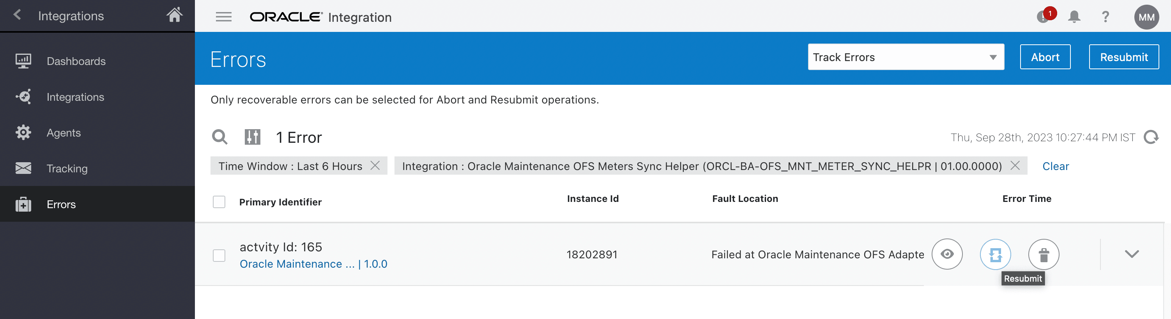
Task: Click the Abort button
Action: click(x=1045, y=57)
